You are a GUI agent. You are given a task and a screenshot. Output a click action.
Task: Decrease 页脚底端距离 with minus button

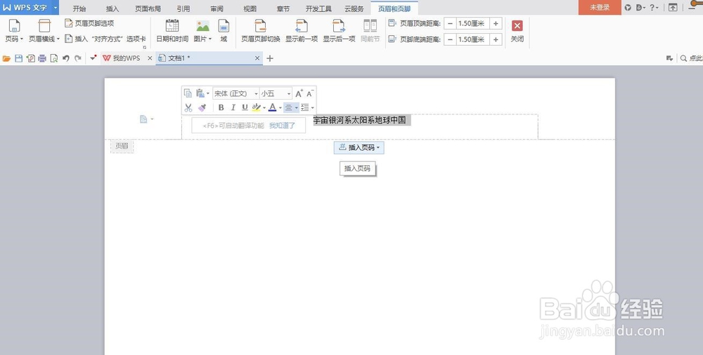pyautogui.click(x=450, y=39)
